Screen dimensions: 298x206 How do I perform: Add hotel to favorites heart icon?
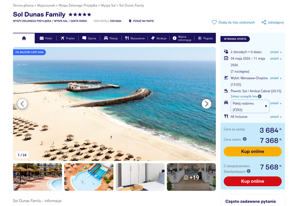[x=214, y=22]
